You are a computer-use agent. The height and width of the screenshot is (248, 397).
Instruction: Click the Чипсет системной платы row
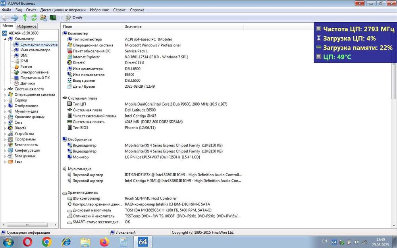pos(112,116)
